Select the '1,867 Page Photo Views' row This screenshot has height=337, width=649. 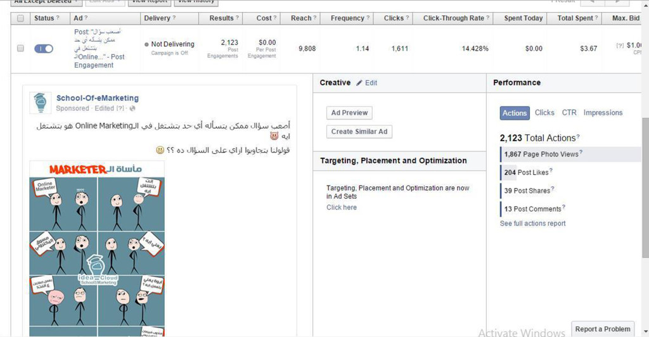tap(570, 154)
